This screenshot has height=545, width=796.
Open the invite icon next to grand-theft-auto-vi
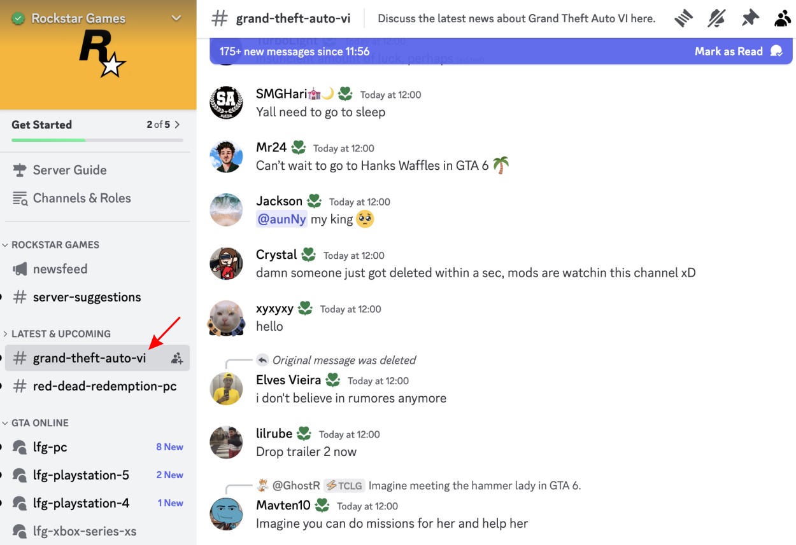177,358
